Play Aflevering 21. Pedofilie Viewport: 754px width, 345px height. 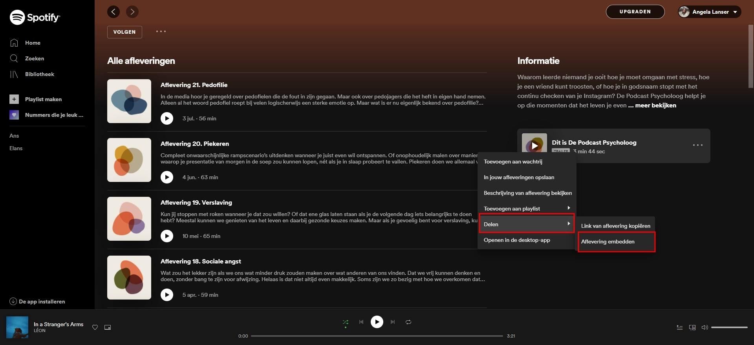tap(167, 118)
